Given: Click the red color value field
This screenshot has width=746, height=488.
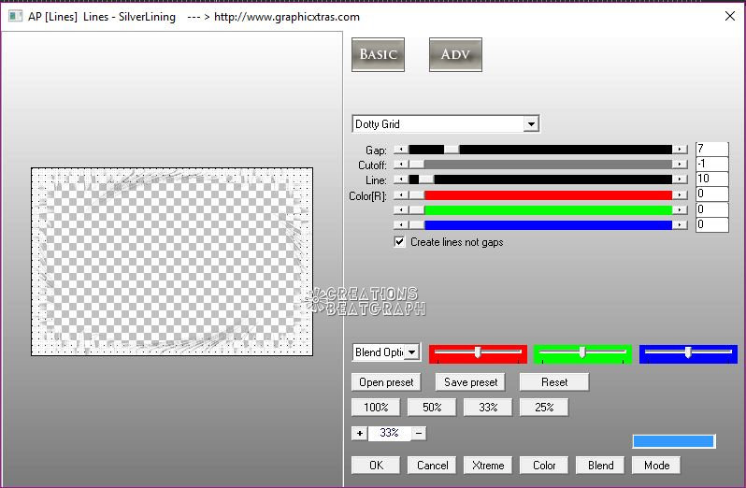Looking at the screenshot, I should [x=711, y=194].
